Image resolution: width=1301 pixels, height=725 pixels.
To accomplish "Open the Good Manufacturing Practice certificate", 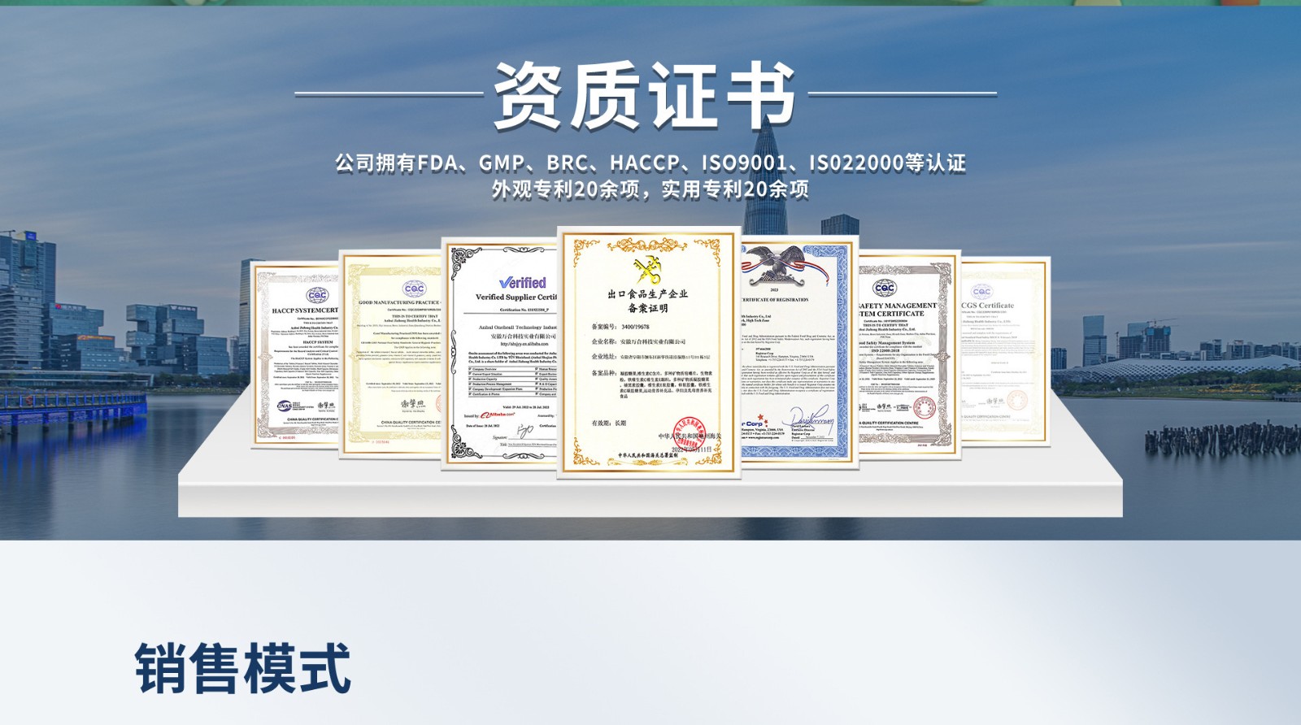I will pos(392,354).
